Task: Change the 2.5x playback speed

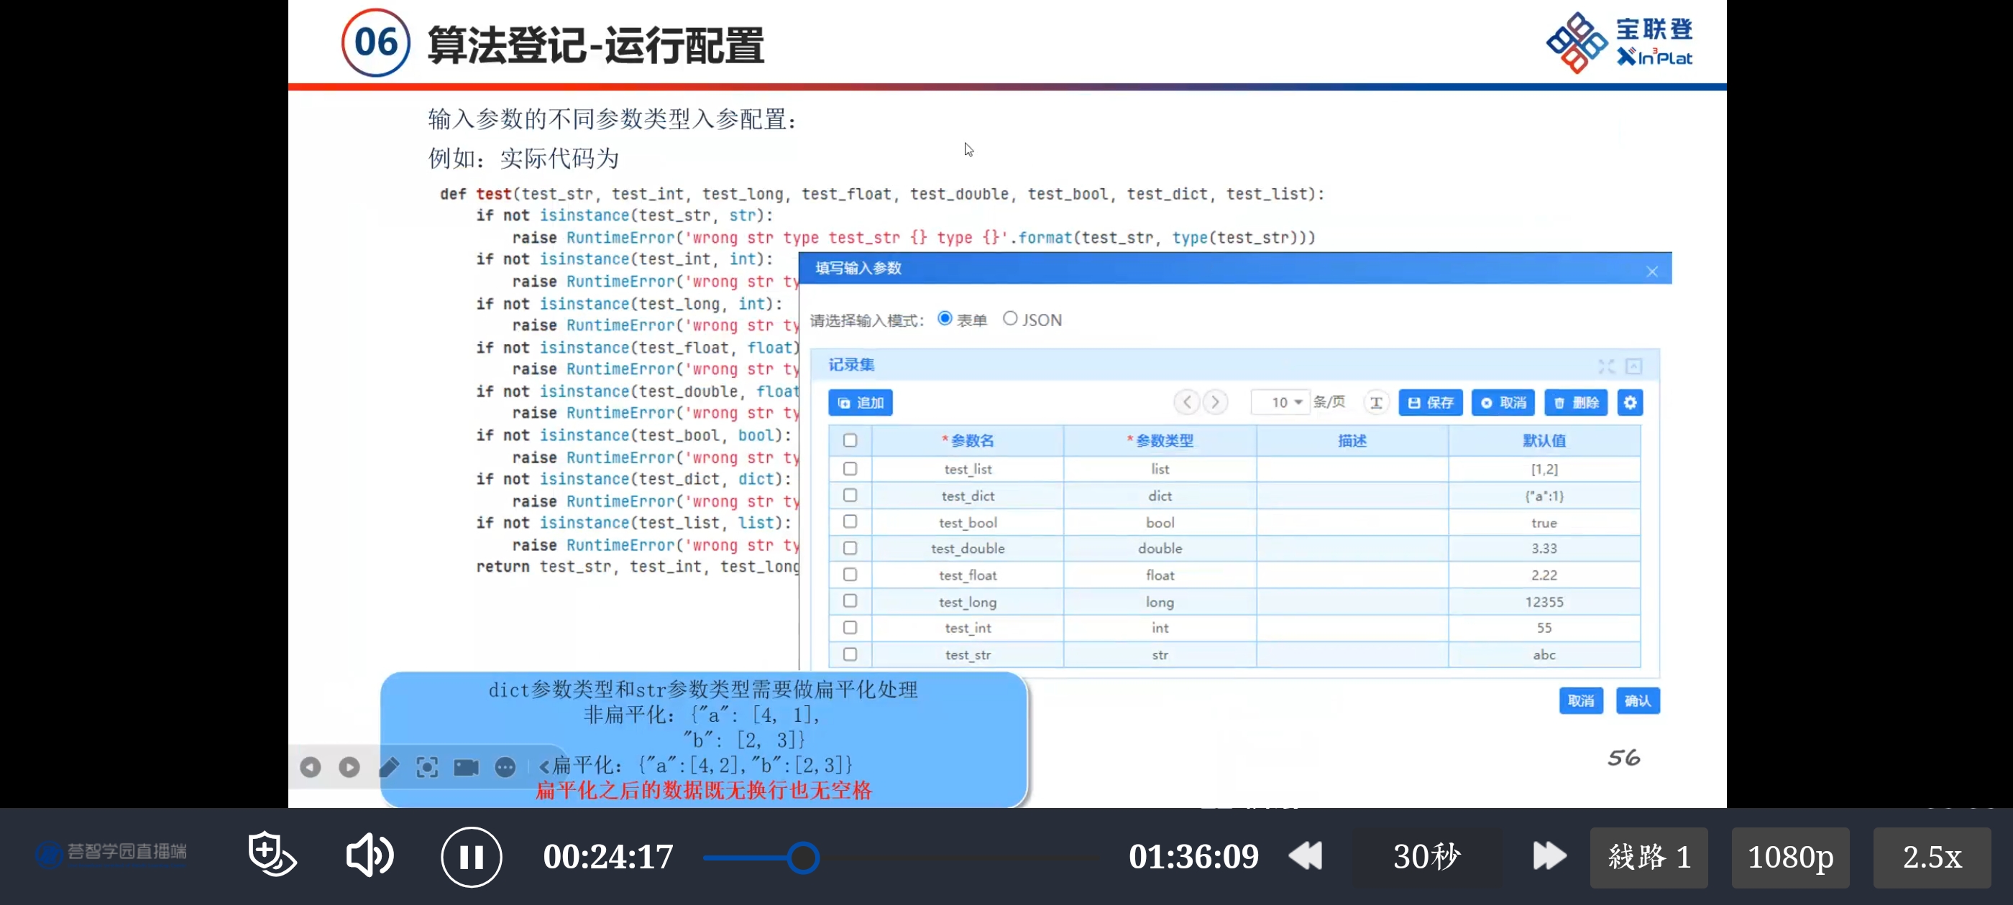Action: tap(1932, 858)
